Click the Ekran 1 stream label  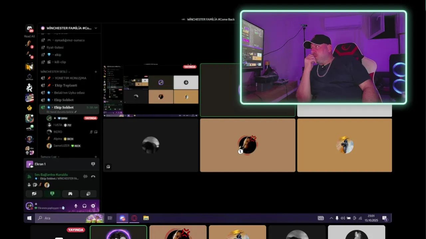coord(40,164)
